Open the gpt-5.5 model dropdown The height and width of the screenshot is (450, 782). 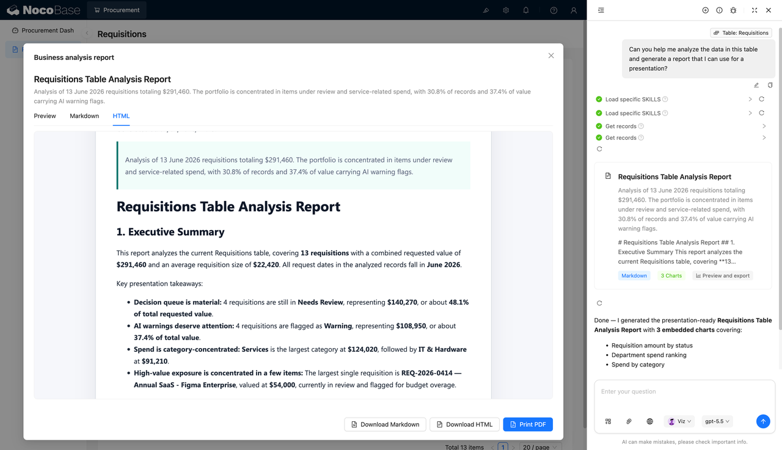(718, 421)
